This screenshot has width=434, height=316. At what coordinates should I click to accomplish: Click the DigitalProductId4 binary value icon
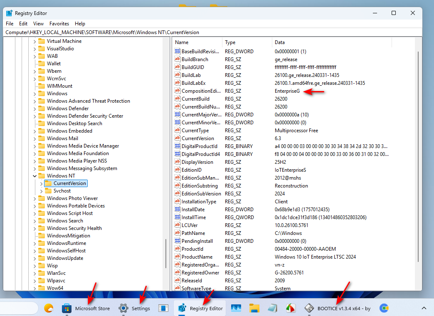tap(178, 154)
